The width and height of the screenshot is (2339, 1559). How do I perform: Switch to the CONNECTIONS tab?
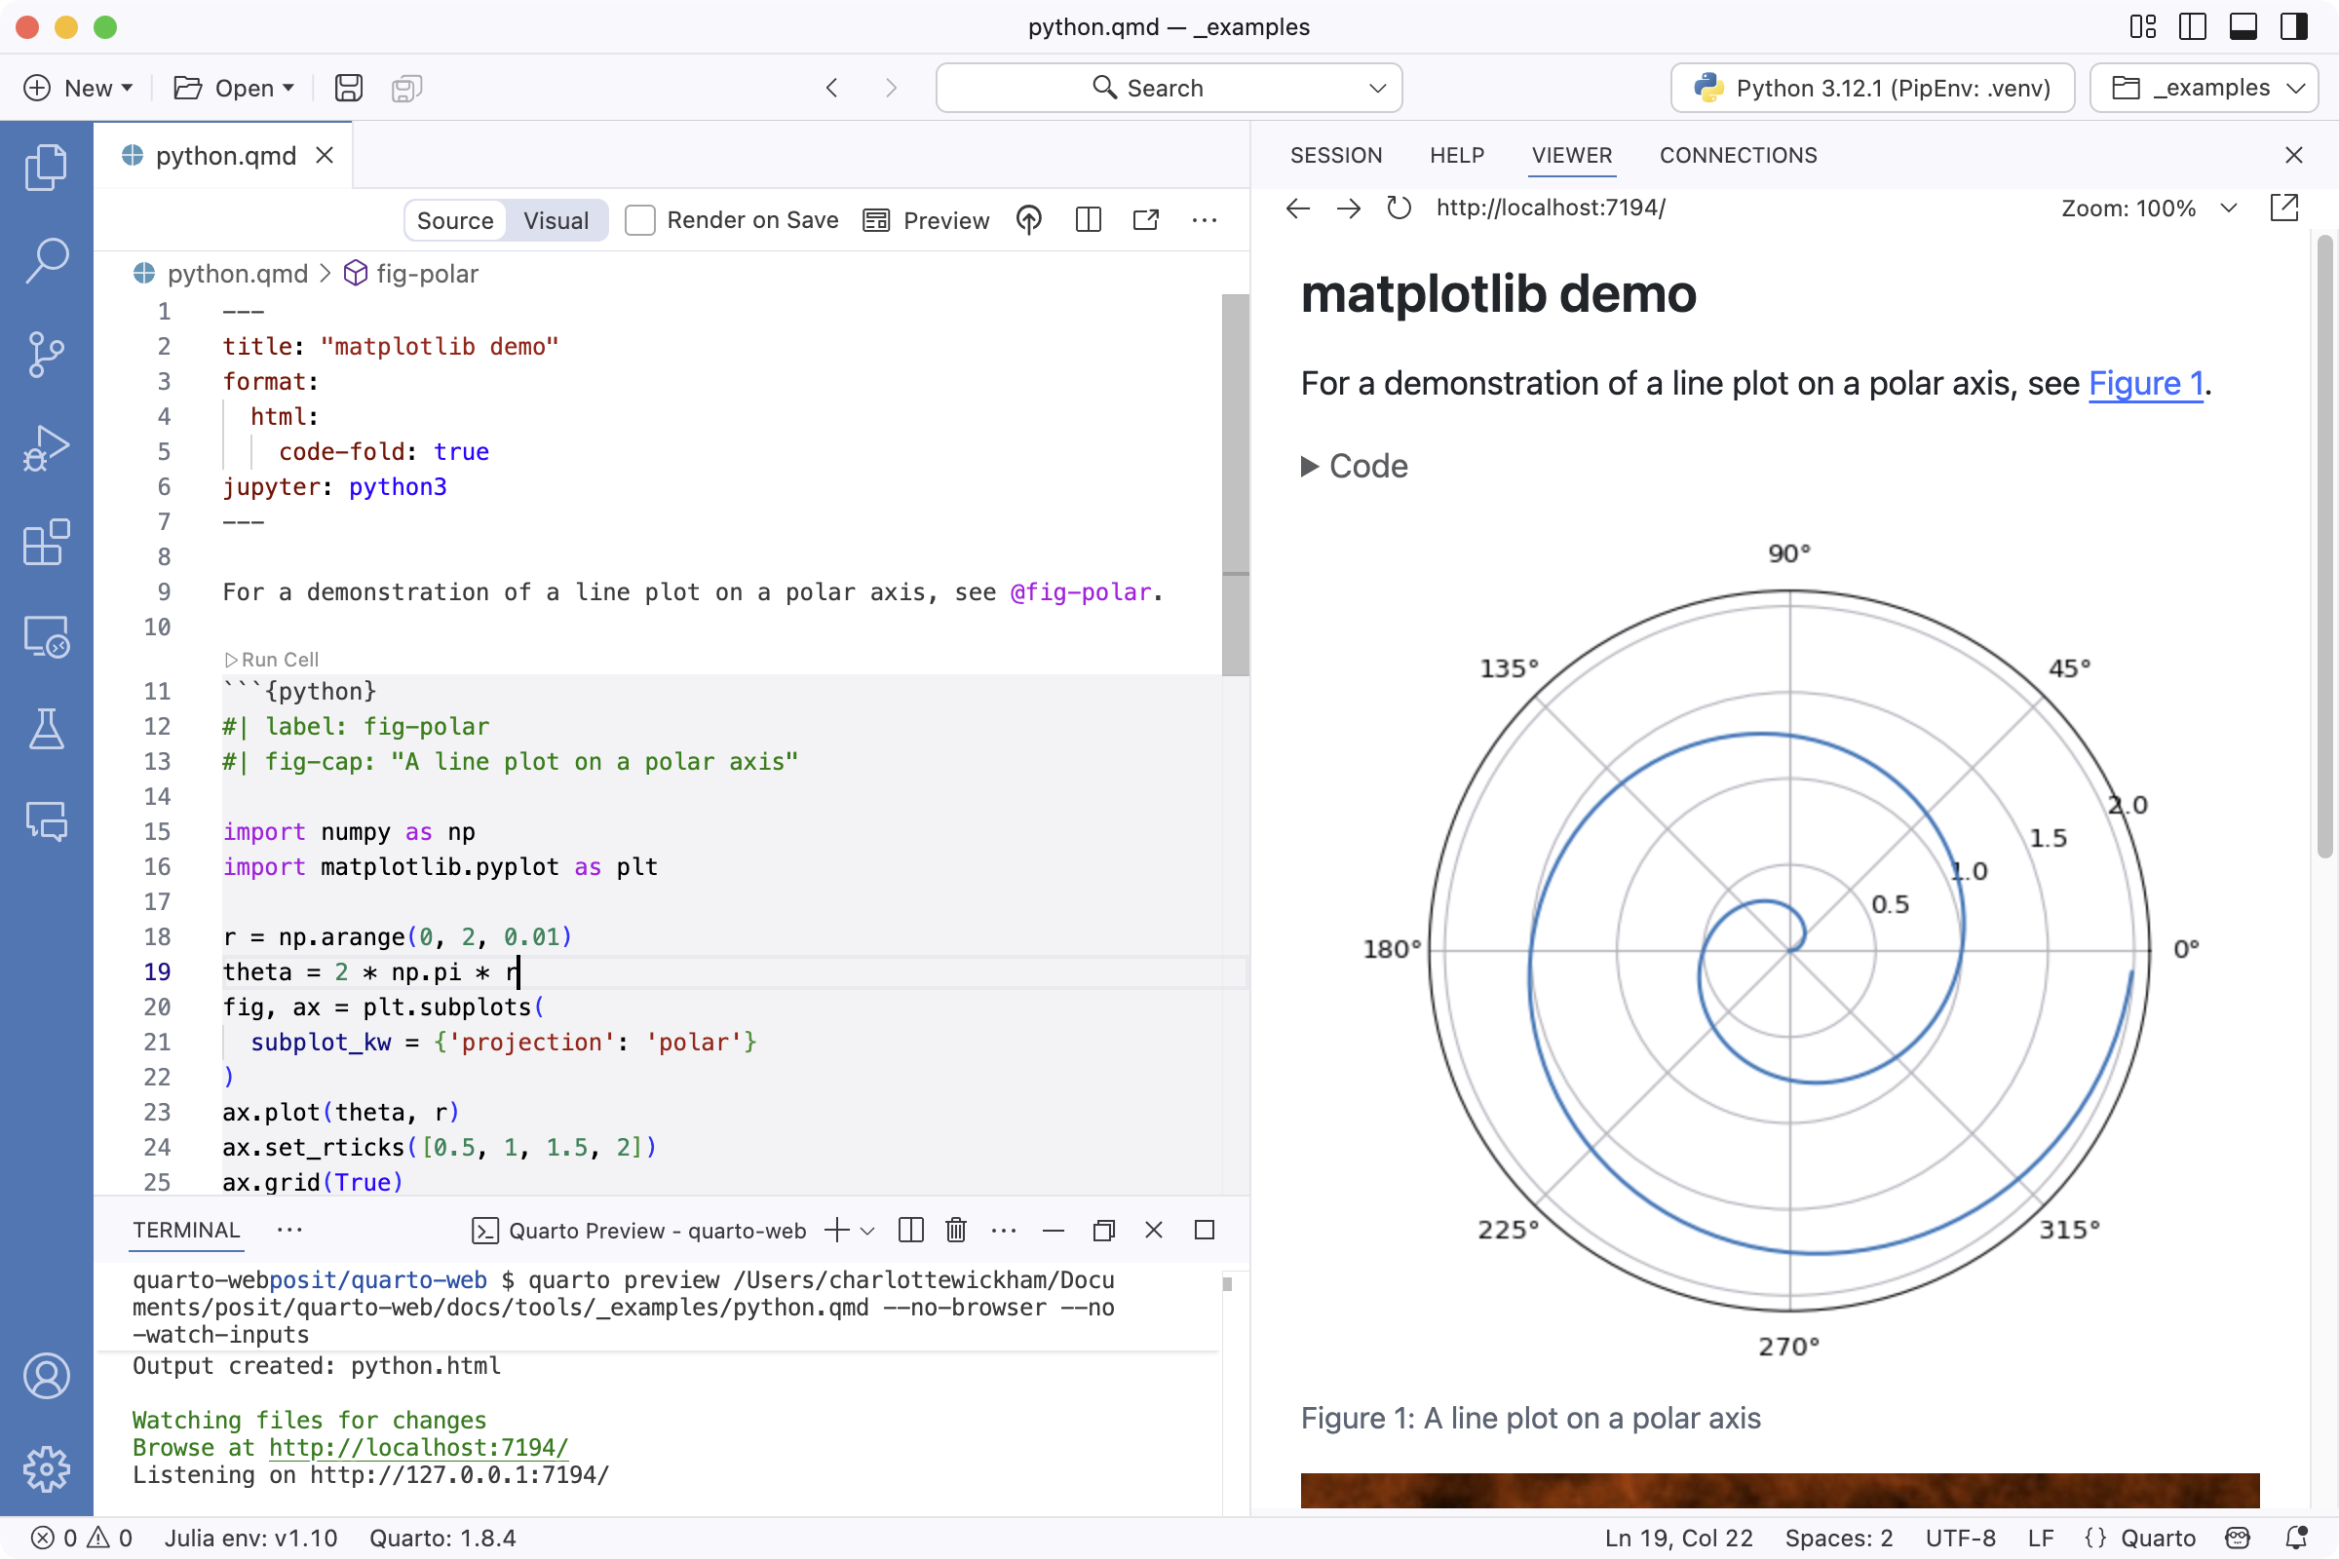point(1738,155)
